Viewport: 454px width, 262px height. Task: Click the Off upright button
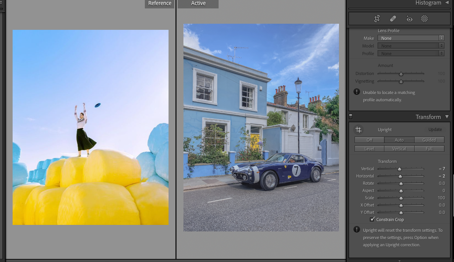(370, 140)
